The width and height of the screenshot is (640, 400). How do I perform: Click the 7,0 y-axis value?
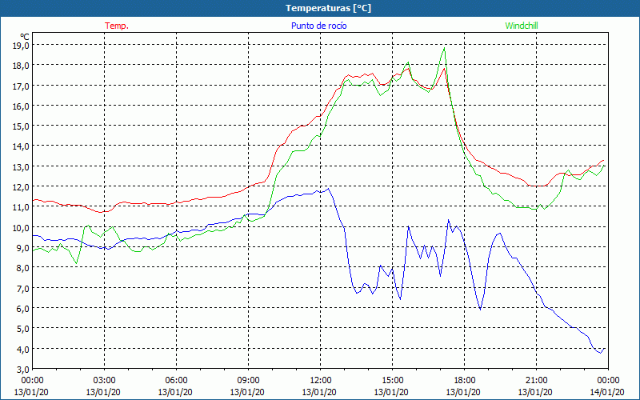tap(23, 288)
